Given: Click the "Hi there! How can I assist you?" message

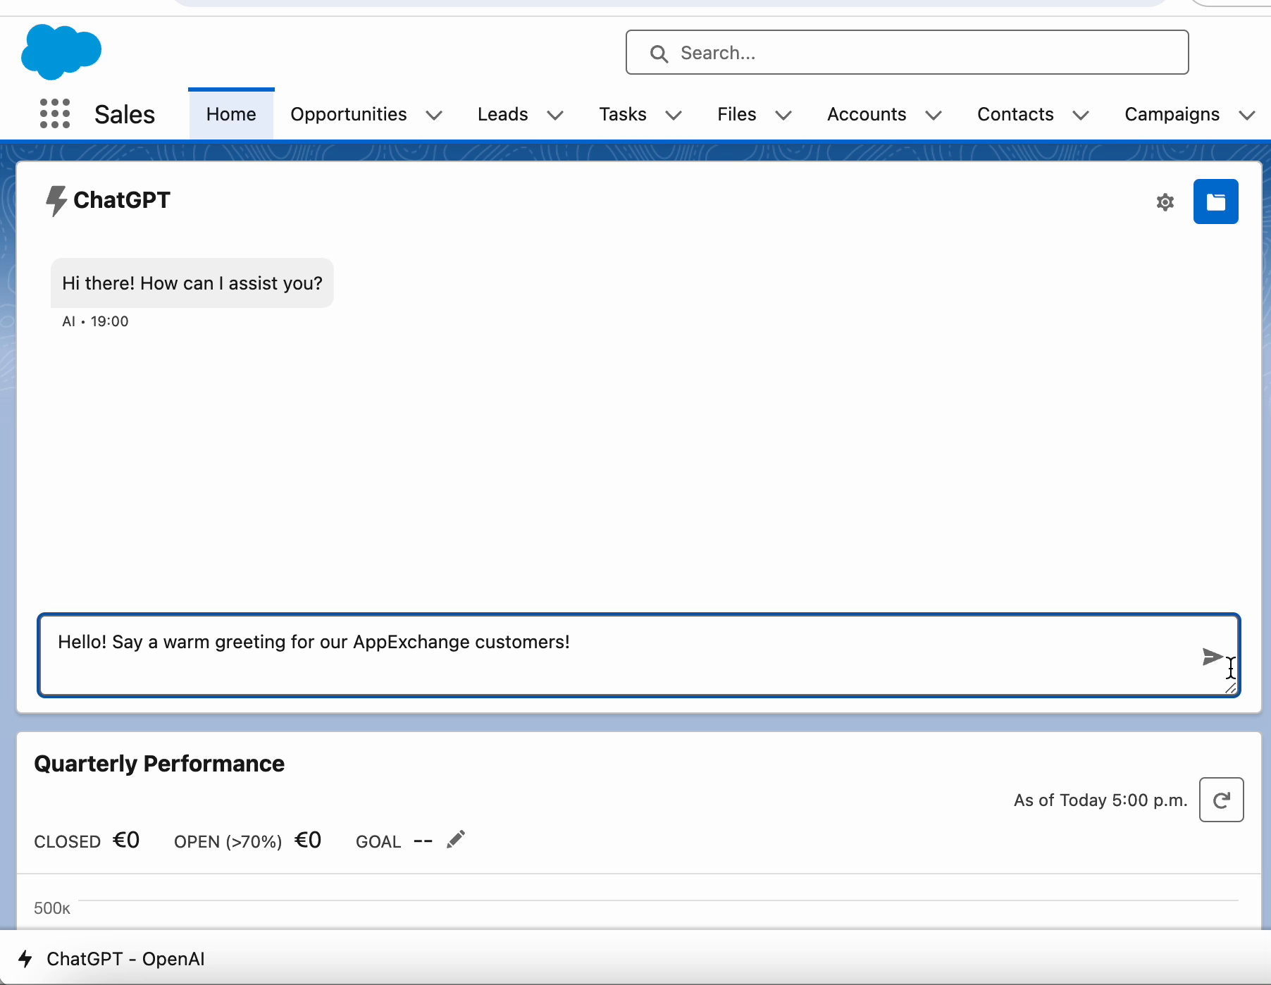Looking at the screenshot, I should point(192,283).
